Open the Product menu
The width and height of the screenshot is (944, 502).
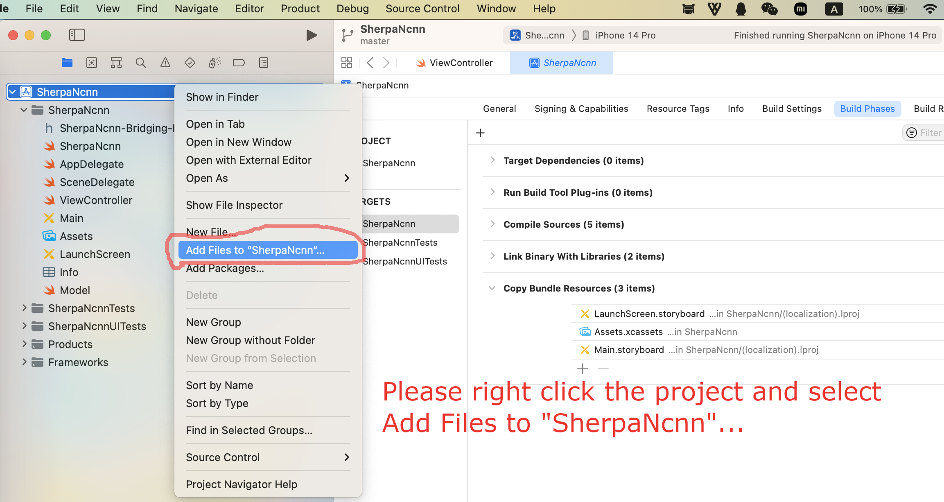tap(300, 9)
